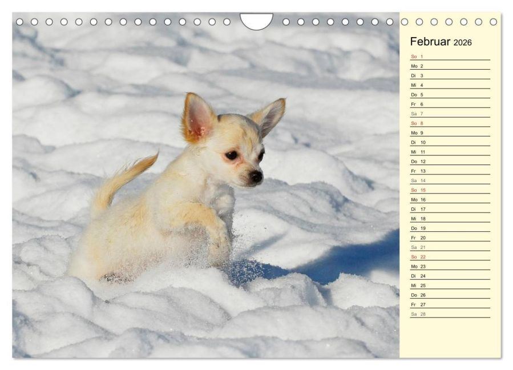513x370 pixels.
Task: Select the date row Mo 2
Action: [450, 66]
